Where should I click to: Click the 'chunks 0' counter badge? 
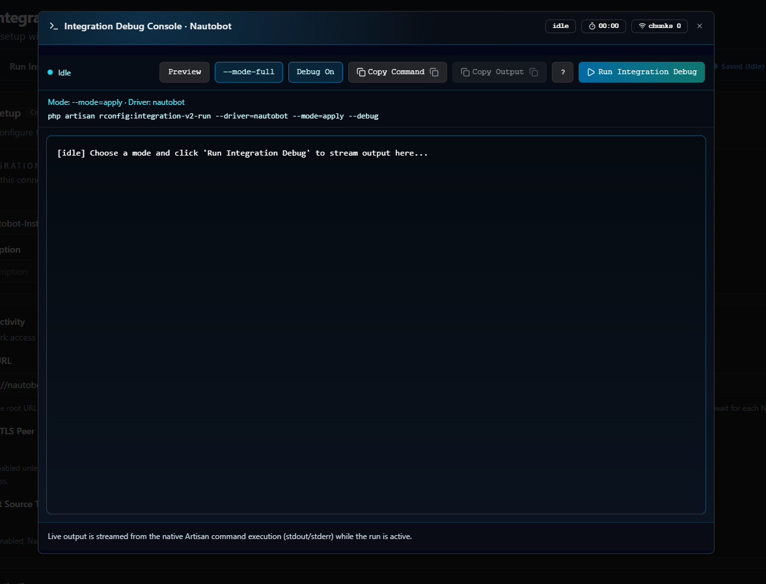659,26
